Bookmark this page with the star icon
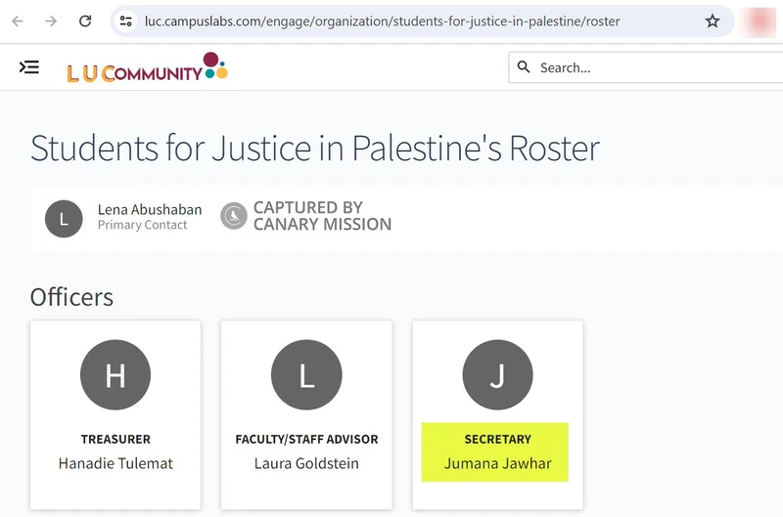 [x=713, y=21]
